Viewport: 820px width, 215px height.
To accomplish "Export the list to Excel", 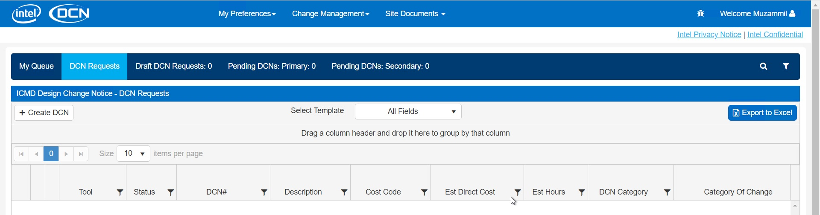I will coord(762,113).
